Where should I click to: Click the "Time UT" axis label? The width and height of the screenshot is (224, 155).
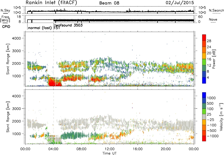tap(109, 153)
